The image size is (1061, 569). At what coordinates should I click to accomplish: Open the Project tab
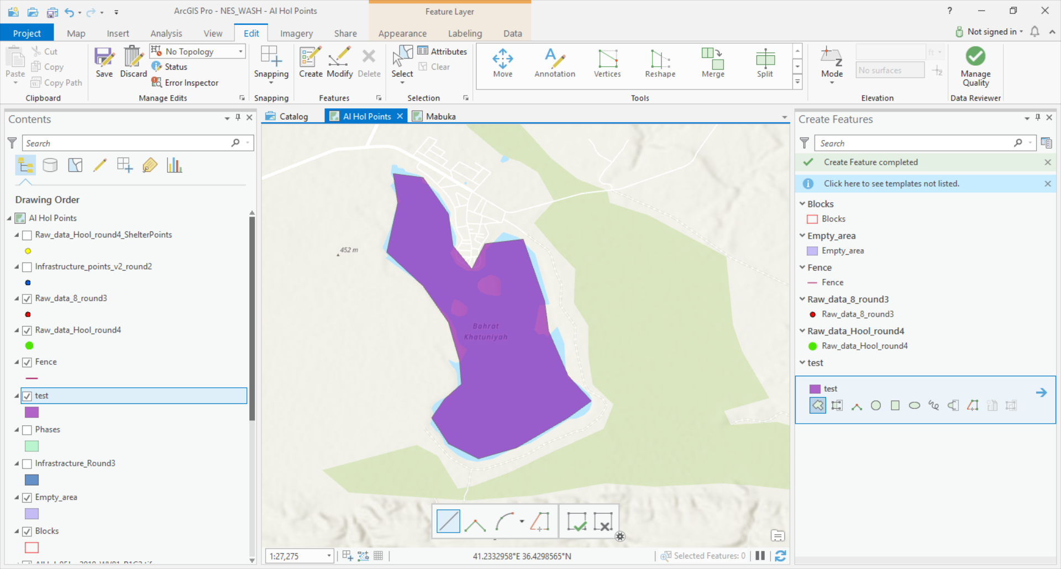click(x=27, y=33)
